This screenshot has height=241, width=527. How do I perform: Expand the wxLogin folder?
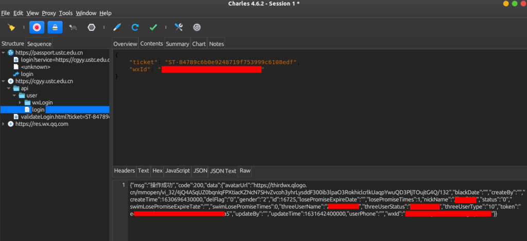point(20,103)
